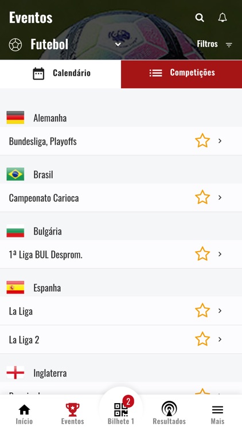The height and width of the screenshot is (430, 242).
Task: Switch to the Calendário tab
Action: [60, 73]
